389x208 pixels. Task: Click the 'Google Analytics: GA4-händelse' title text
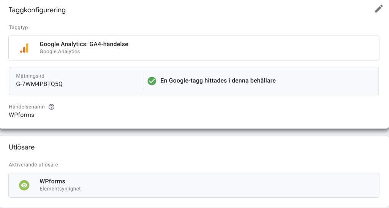click(x=84, y=44)
